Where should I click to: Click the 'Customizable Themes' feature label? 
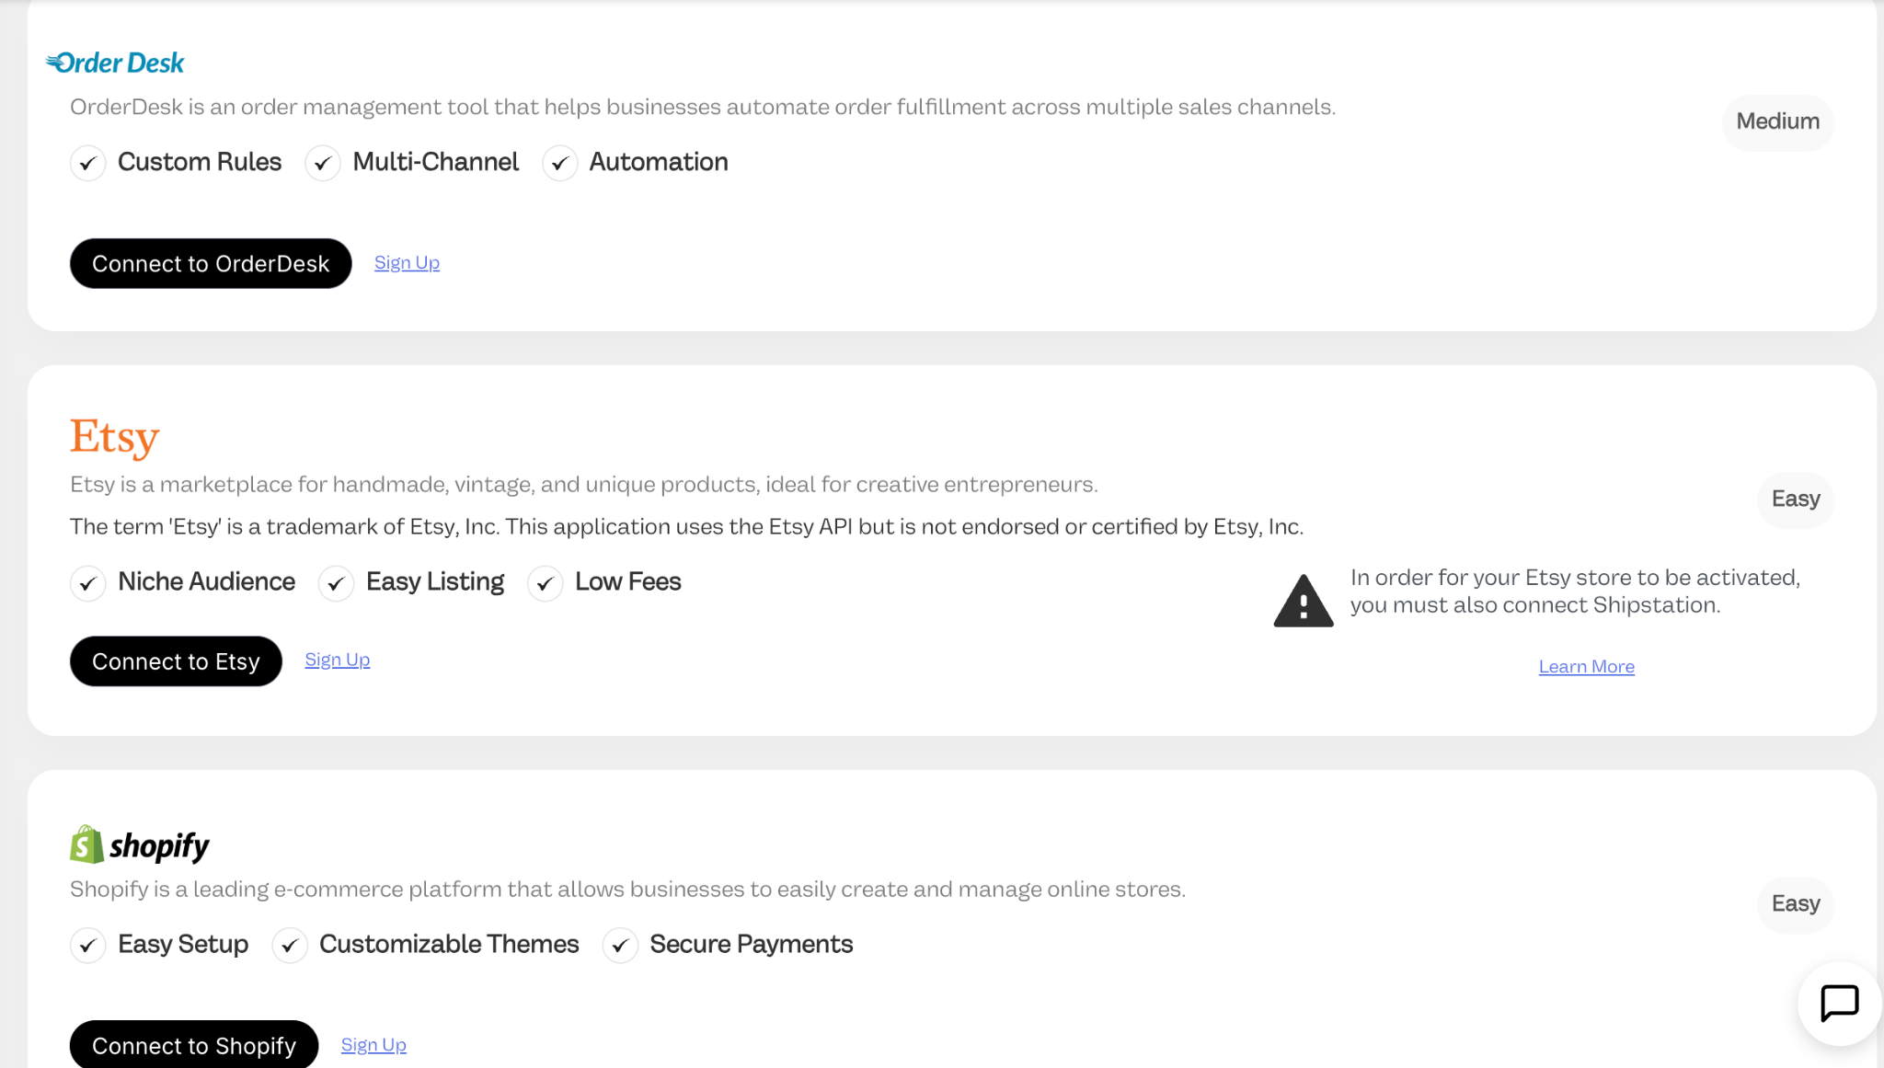(449, 944)
